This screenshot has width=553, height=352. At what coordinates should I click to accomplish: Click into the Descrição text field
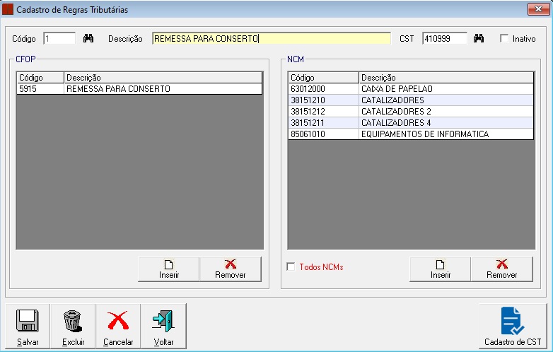click(271, 39)
